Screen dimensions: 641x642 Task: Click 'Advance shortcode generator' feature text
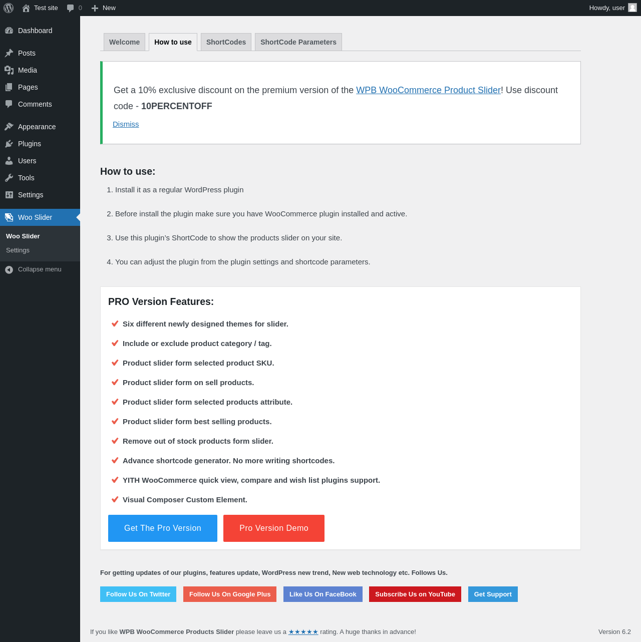pyautogui.click(x=228, y=461)
